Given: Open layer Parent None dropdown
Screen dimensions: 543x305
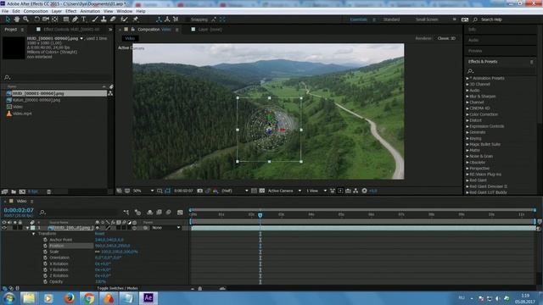Looking at the screenshot, I should tap(166, 228).
